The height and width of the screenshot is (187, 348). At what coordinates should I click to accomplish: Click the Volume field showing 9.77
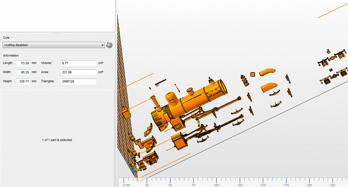coord(79,63)
